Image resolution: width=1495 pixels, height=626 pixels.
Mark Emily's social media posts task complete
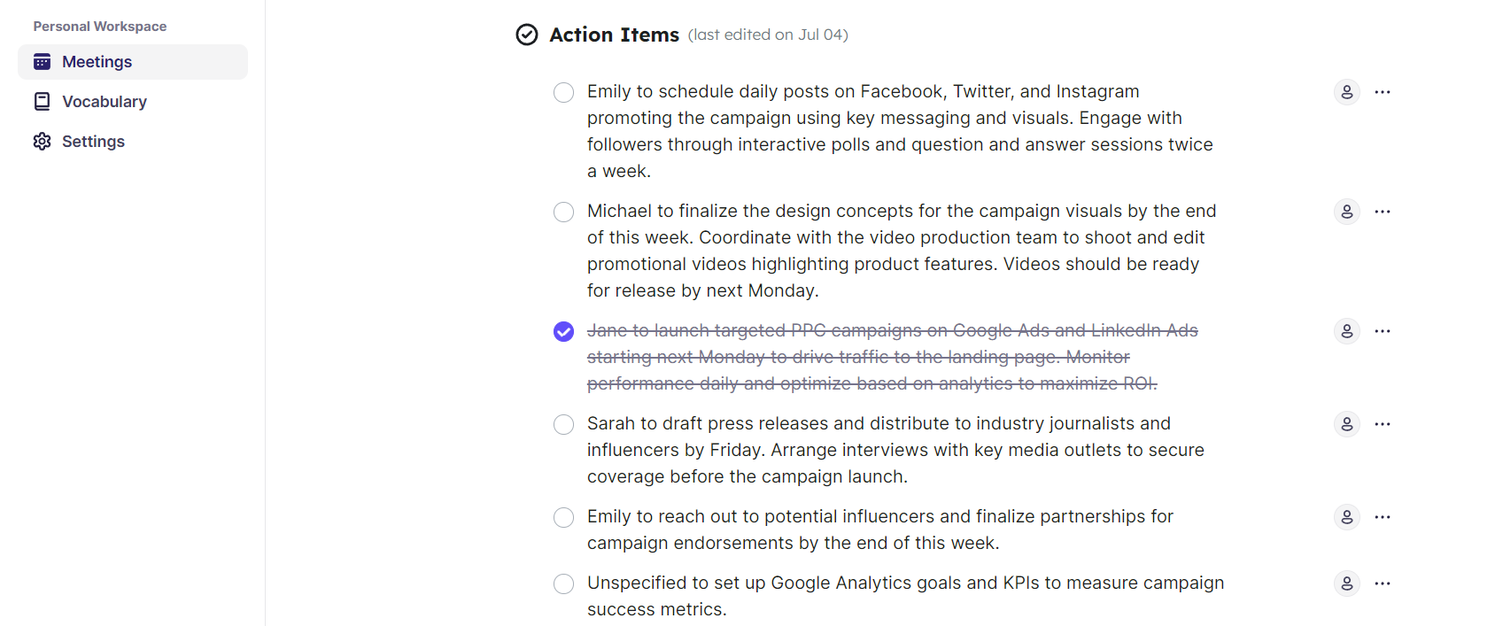click(x=563, y=92)
